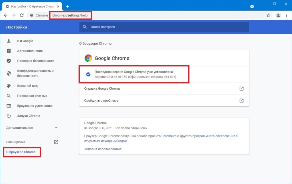
Task: Open the Условия использования link
Action: (x=103, y=149)
